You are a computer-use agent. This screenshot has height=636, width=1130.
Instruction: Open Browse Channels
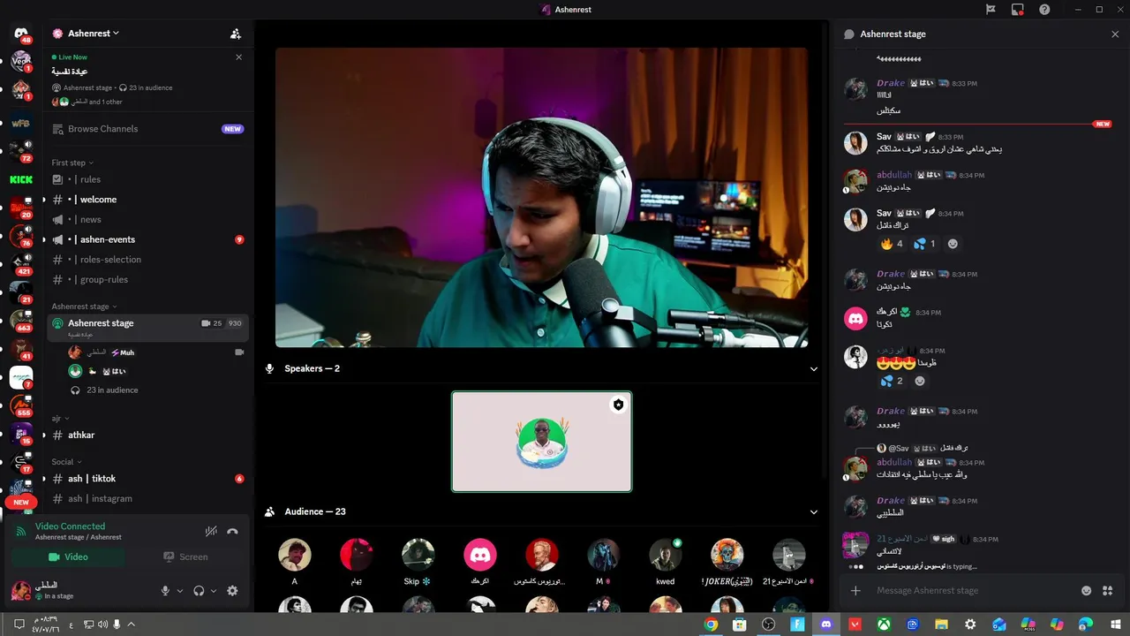click(x=147, y=129)
